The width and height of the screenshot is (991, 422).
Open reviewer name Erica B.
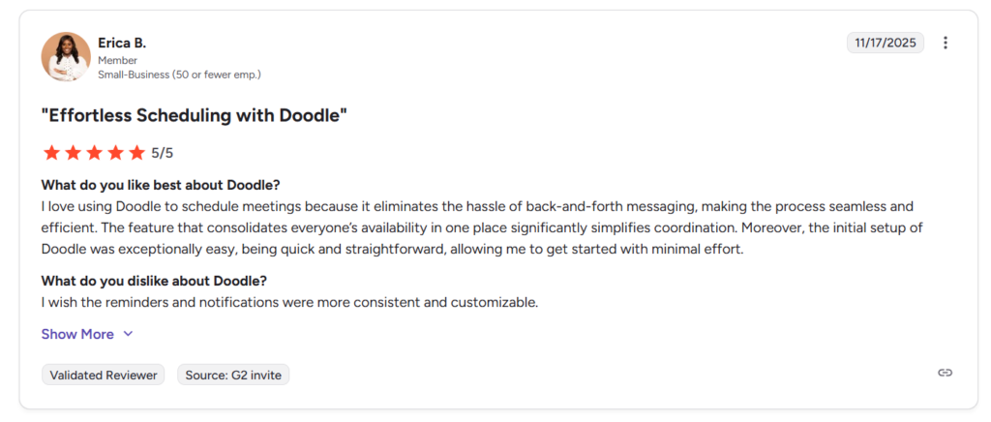(122, 43)
